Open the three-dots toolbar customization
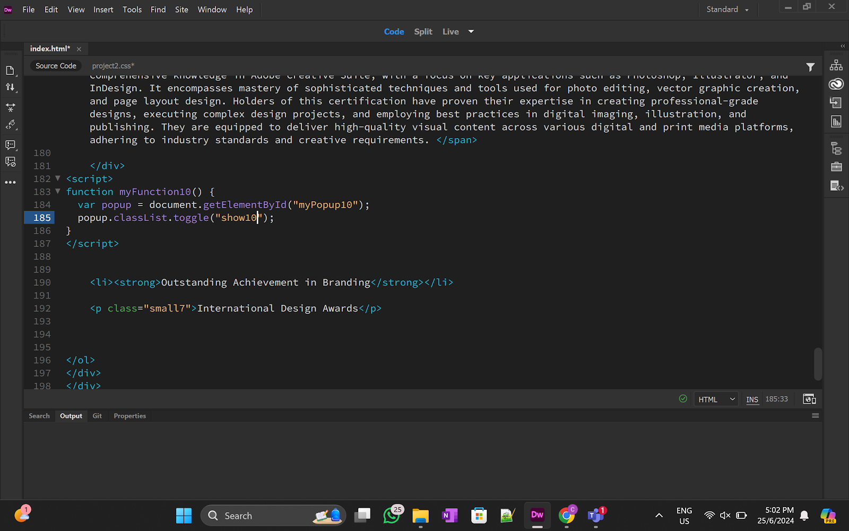 [x=10, y=182]
